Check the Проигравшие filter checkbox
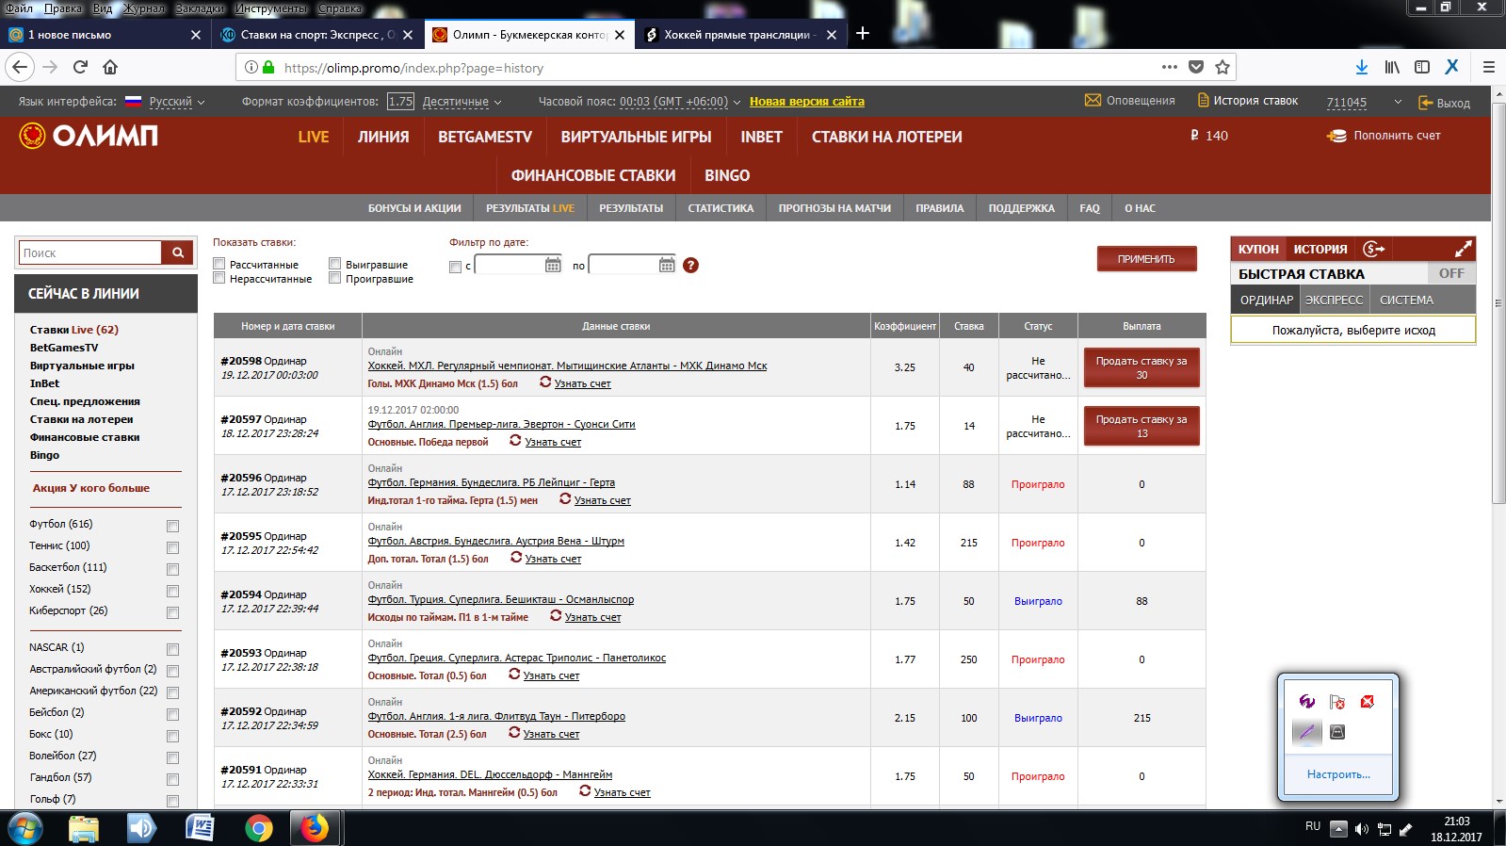Viewport: 1506px width, 846px height. coord(334,278)
